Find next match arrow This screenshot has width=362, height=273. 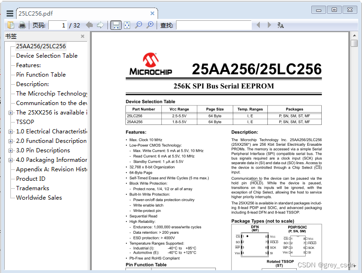coord(269,25)
